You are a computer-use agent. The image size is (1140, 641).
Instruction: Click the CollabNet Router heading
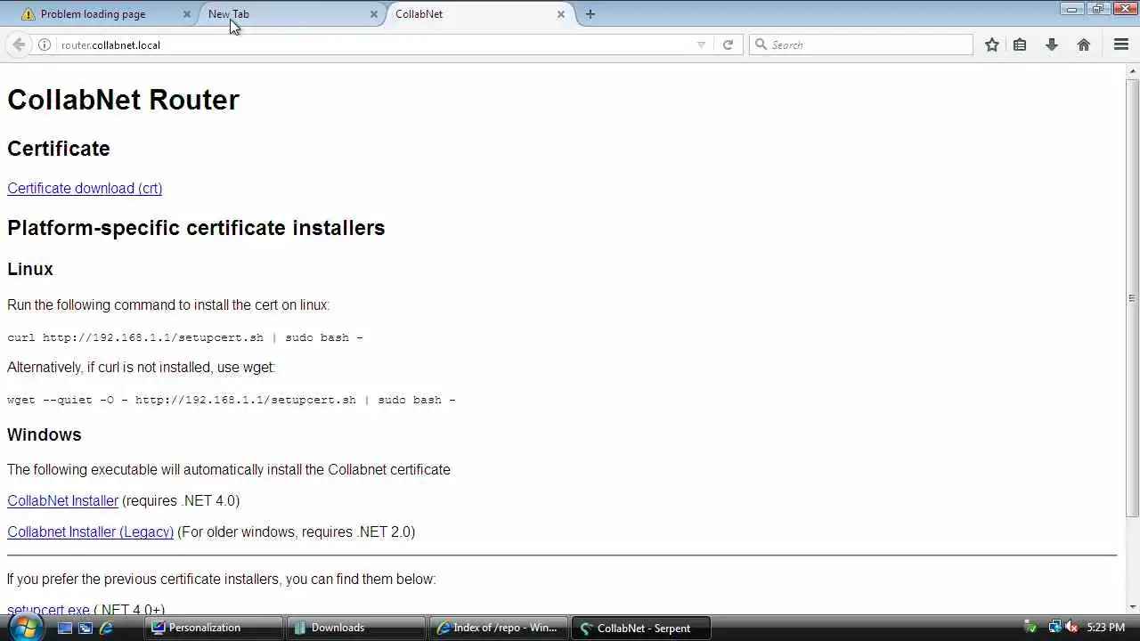tap(123, 100)
